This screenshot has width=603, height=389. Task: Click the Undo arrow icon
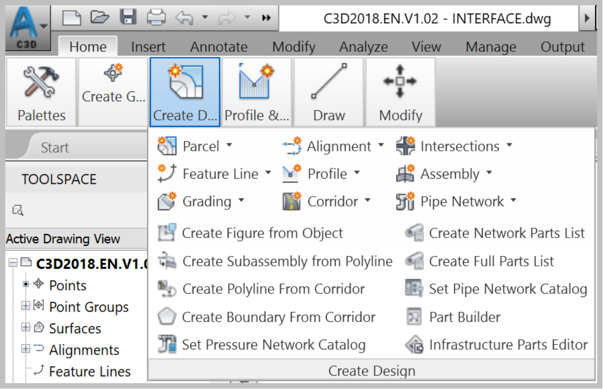pos(184,17)
